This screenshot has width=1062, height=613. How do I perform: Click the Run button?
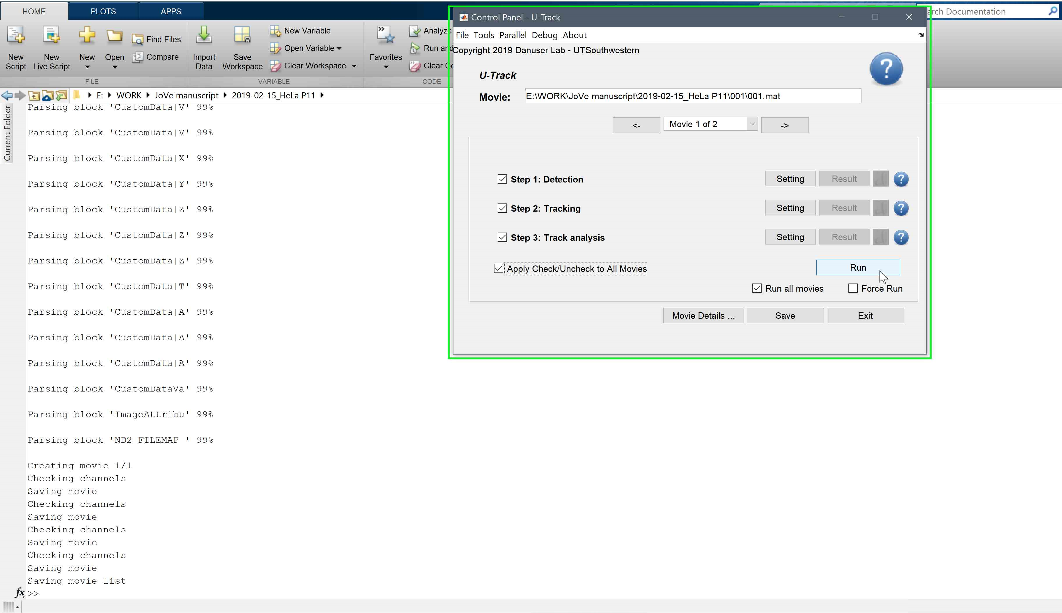857,268
